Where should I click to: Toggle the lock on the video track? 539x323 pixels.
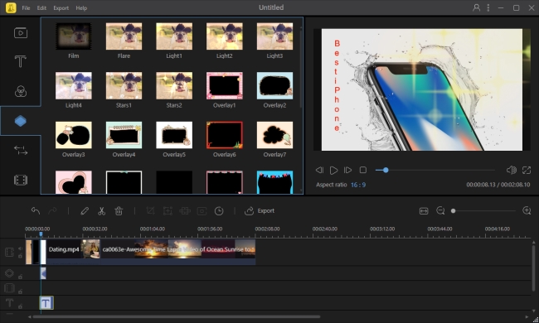[x=20, y=256]
